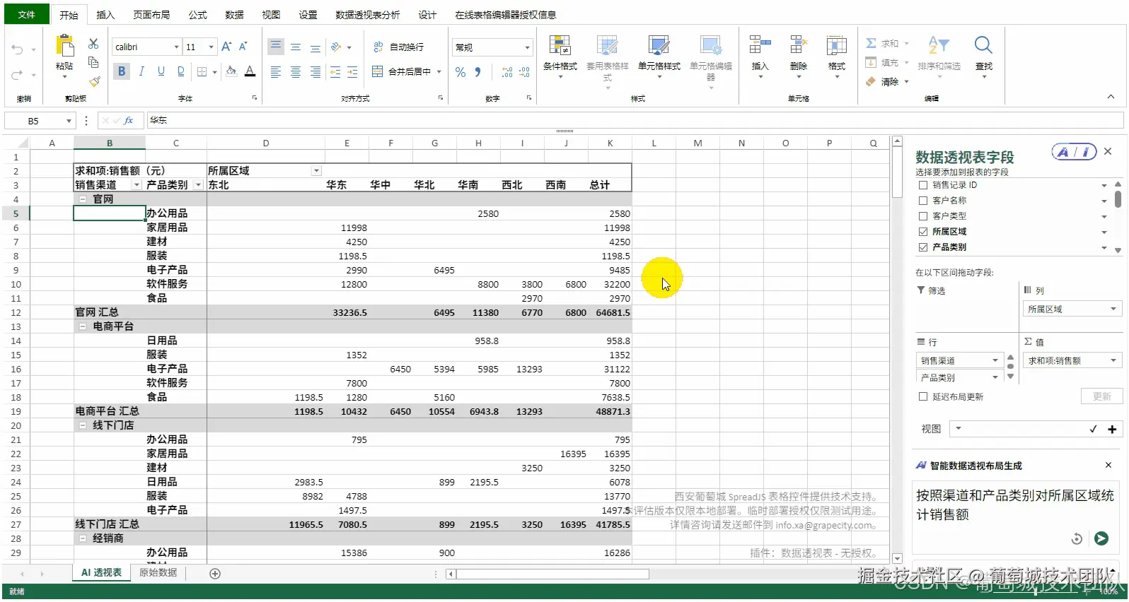Click the add new sheet plus icon
Viewport: 1129px width, 602px height.
tap(215, 574)
